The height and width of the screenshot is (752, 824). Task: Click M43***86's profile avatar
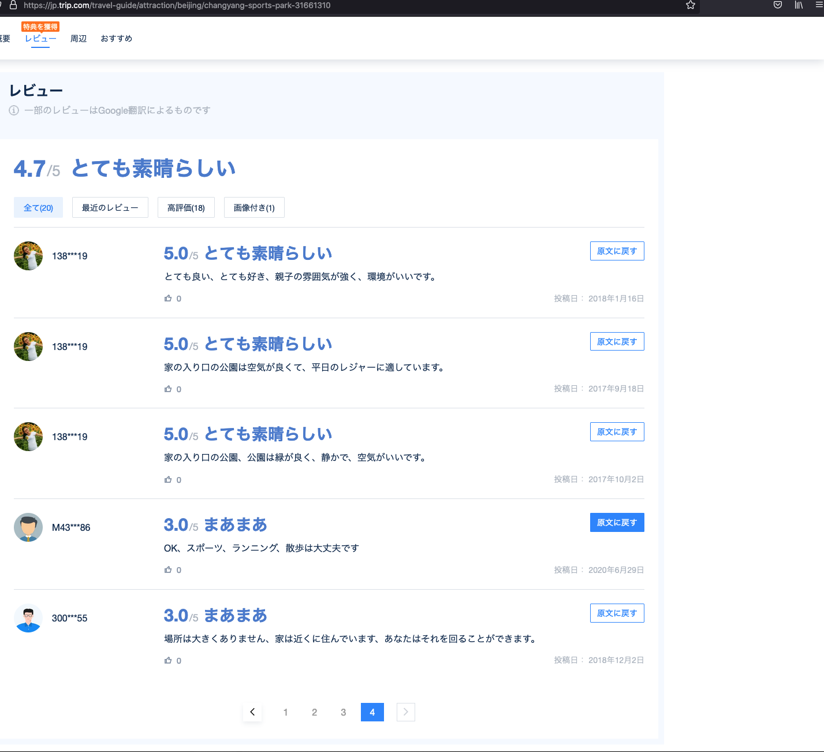[x=28, y=527]
